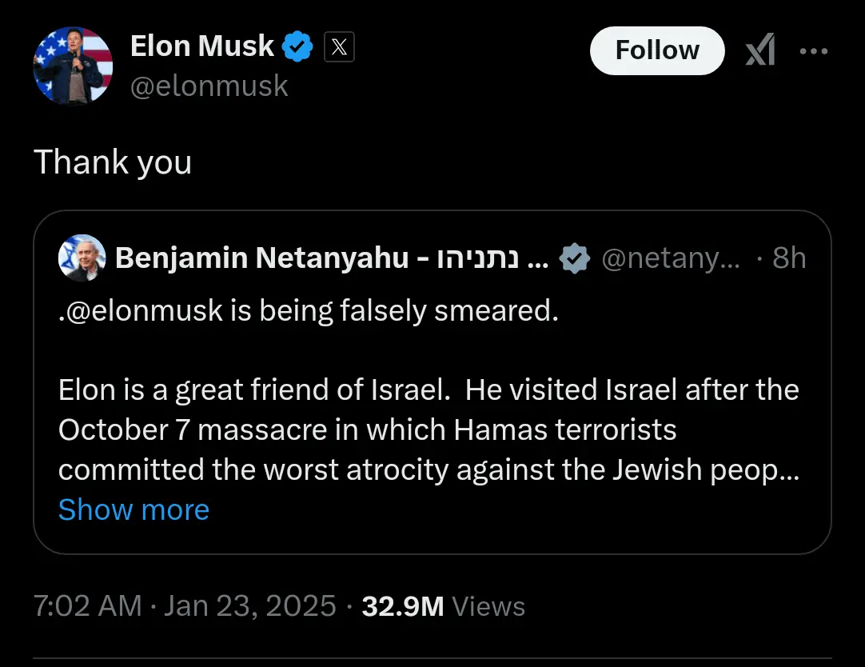Click the X affiliate badge beside the name
865x667 pixels.
coord(339,48)
